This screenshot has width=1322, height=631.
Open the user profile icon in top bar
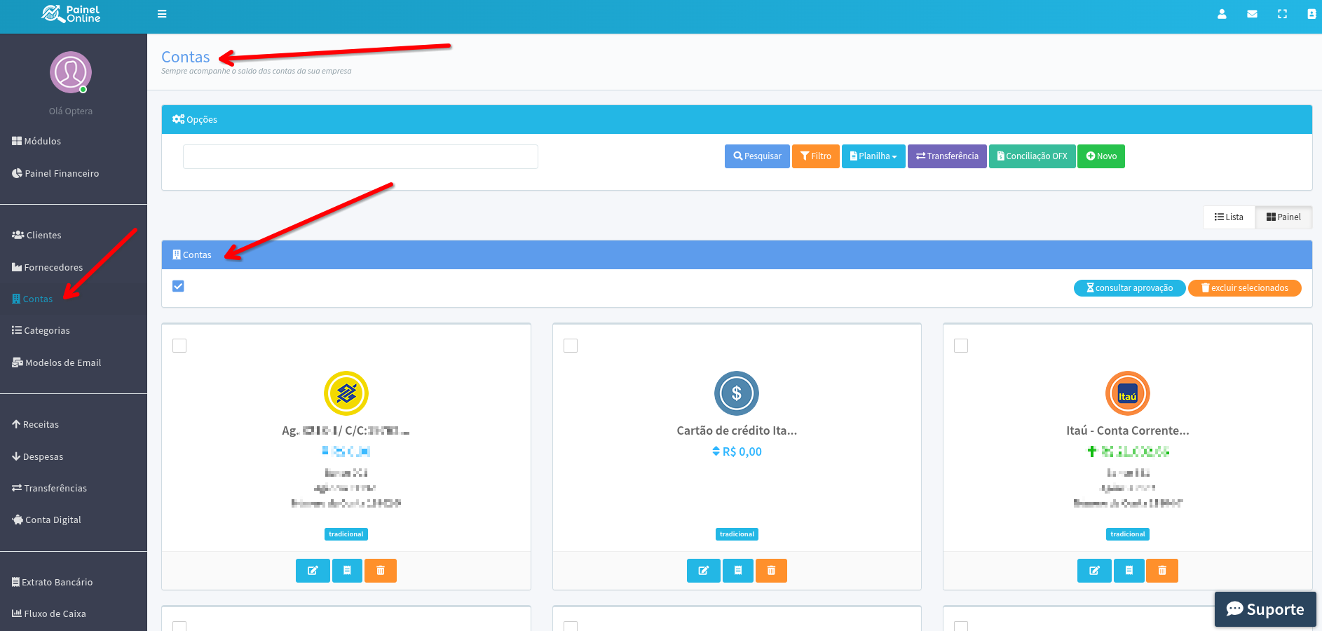(x=1222, y=14)
